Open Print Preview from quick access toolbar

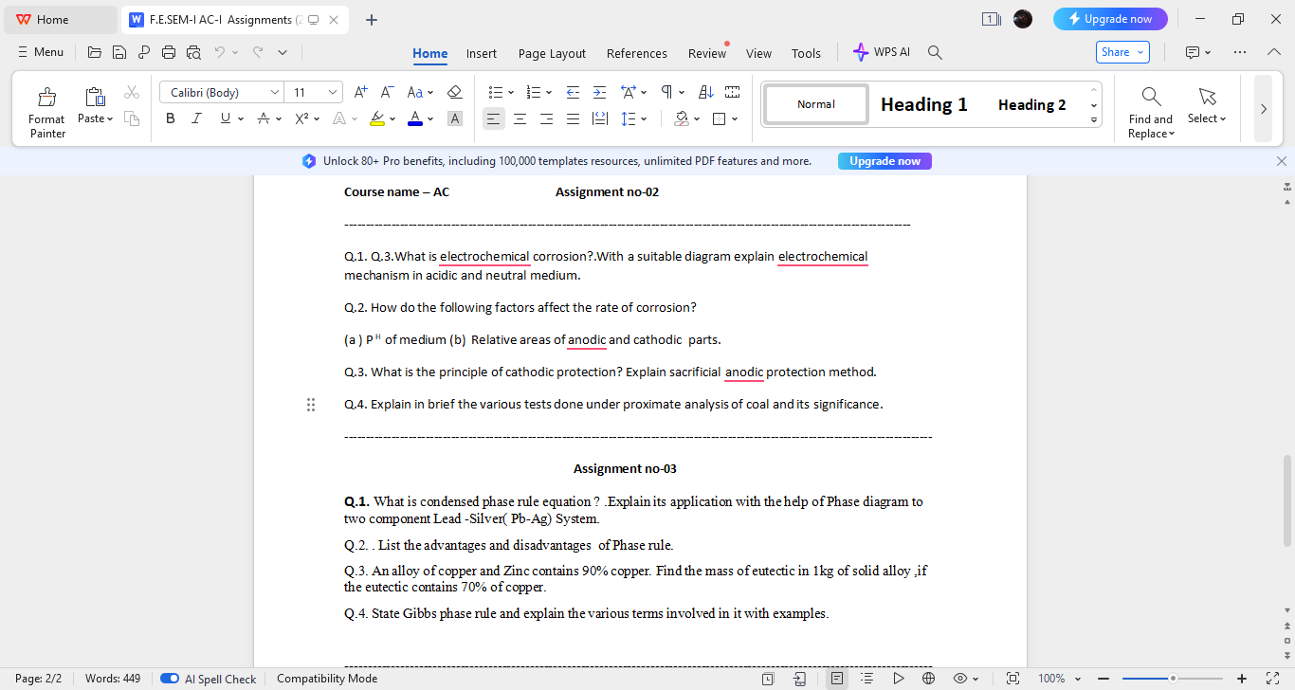point(193,52)
